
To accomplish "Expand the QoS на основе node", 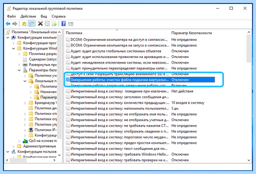I will [x=19, y=141].
